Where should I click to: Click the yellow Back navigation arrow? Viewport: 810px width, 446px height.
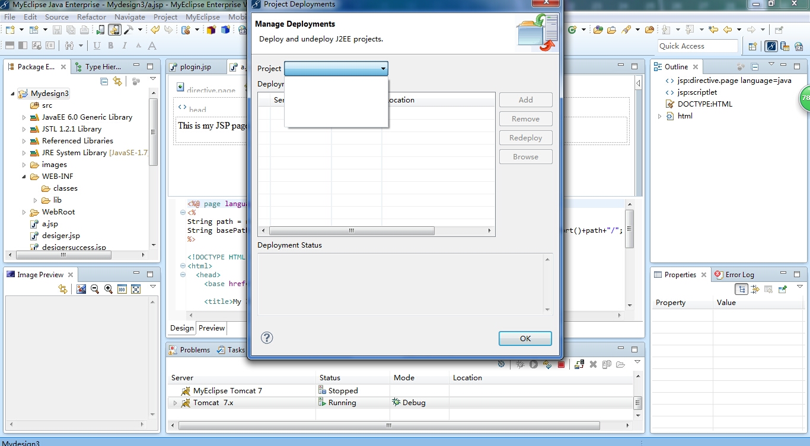pyautogui.click(x=728, y=30)
